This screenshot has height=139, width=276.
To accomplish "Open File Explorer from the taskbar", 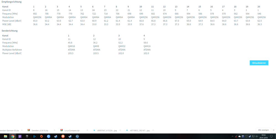I will [x=6, y=136].
